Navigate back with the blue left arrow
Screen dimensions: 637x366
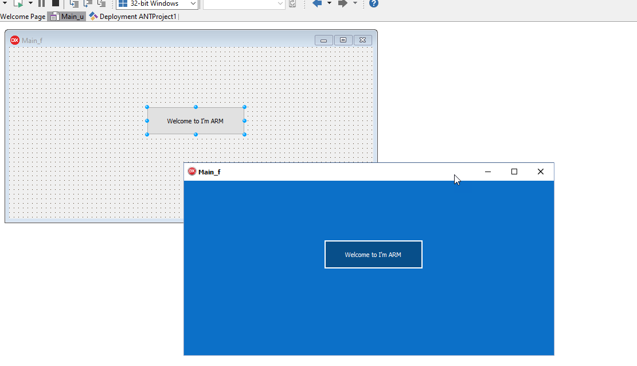tap(317, 3)
